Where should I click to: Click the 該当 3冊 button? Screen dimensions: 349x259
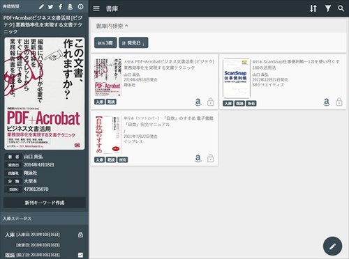(x=105, y=42)
